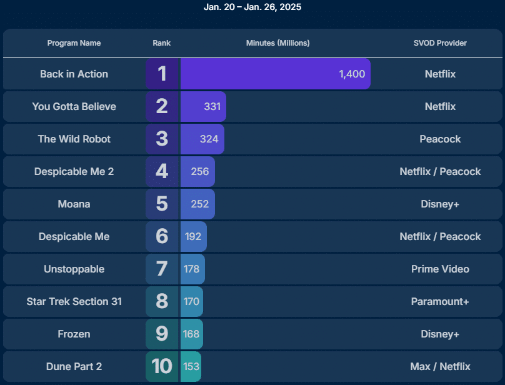This screenshot has width=505, height=385.
Task: Click the Rank column header
Action: pyautogui.click(x=161, y=43)
